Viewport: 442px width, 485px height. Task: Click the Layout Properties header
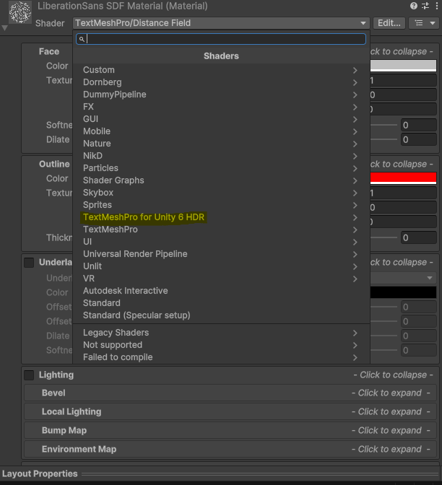coord(40,474)
